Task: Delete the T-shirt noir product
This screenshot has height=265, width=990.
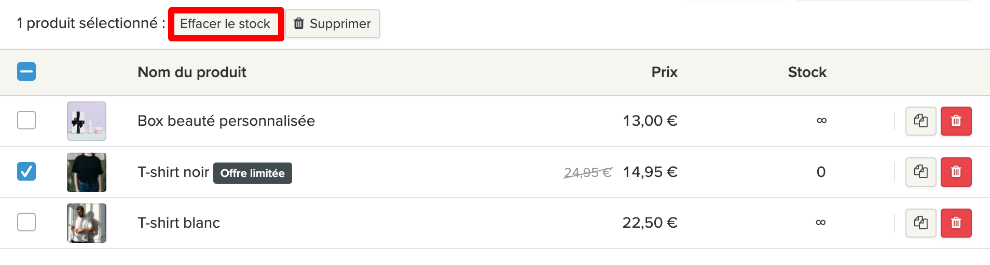Action: click(x=956, y=172)
